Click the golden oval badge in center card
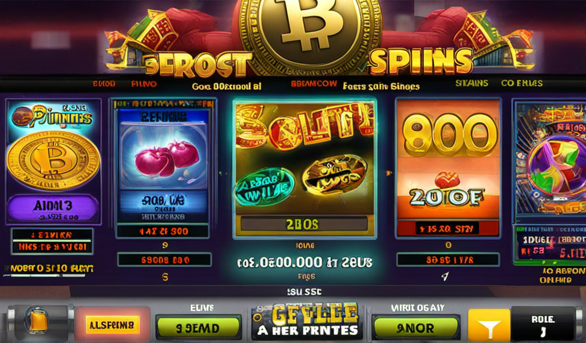The width and height of the screenshot is (586, 343). 334,175
